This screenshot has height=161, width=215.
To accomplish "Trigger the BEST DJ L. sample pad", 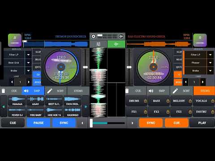I will click(x=54, y=101).
